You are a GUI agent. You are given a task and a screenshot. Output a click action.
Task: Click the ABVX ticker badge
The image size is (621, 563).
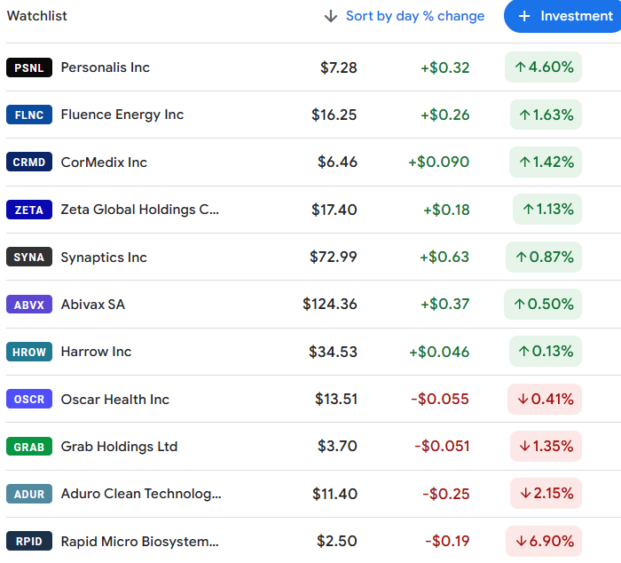coord(29,304)
